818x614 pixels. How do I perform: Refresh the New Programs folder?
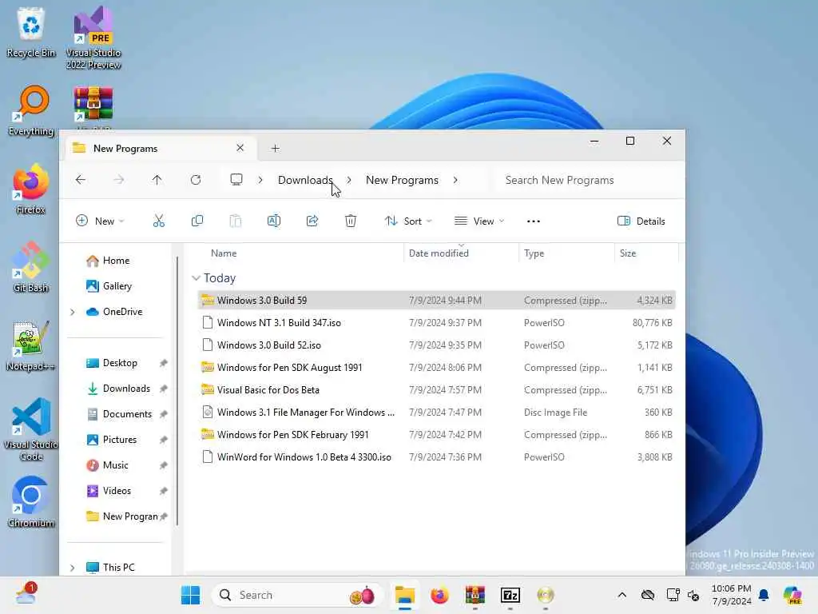point(196,180)
